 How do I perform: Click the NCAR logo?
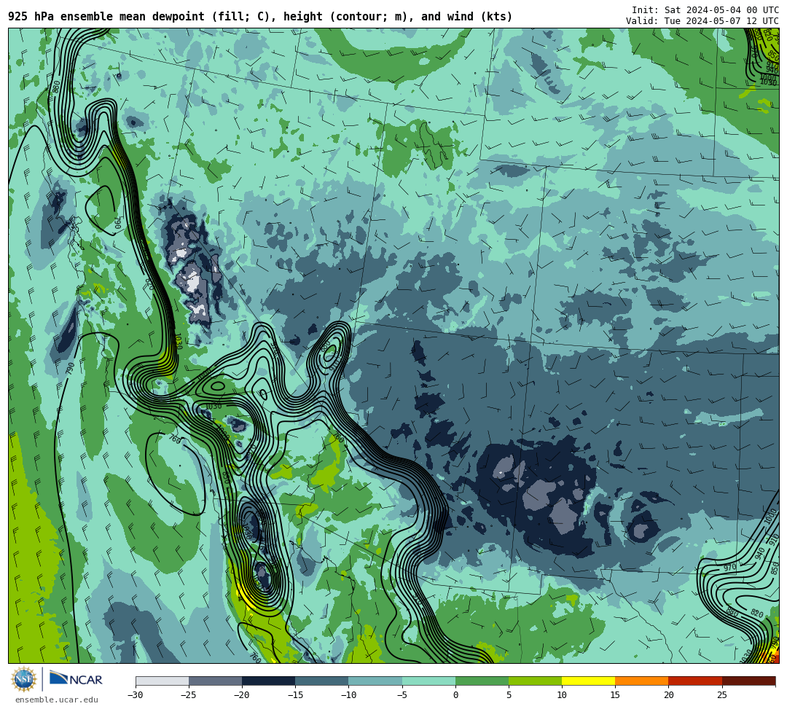pos(76,679)
